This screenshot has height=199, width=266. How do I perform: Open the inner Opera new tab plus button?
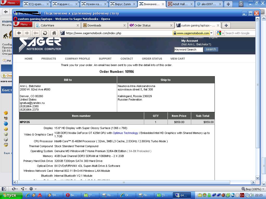pos(226,25)
